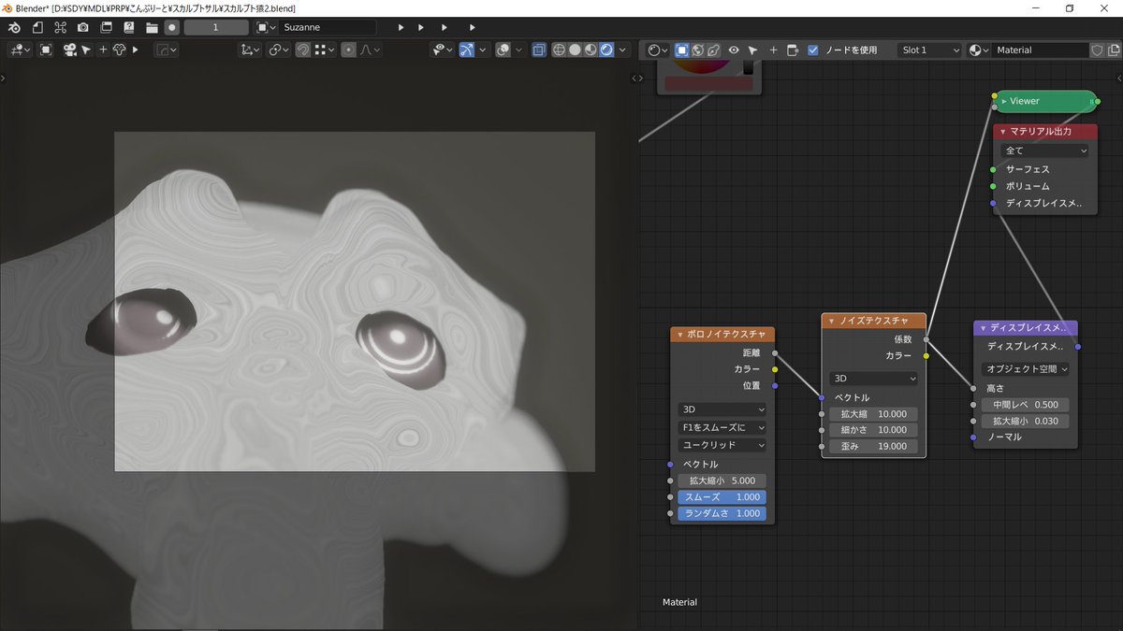Click the fake user shield icon beside Material
Image resolution: width=1123 pixels, height=631 pixels.
coord(1097,50)
